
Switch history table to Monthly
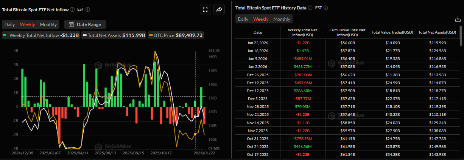coord(282,19)
